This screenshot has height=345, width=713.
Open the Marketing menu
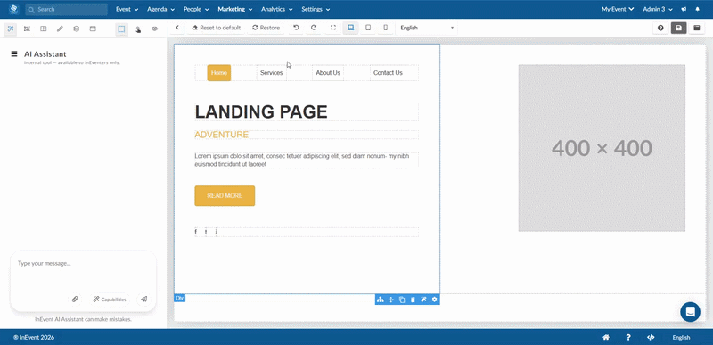coord(235,9)
